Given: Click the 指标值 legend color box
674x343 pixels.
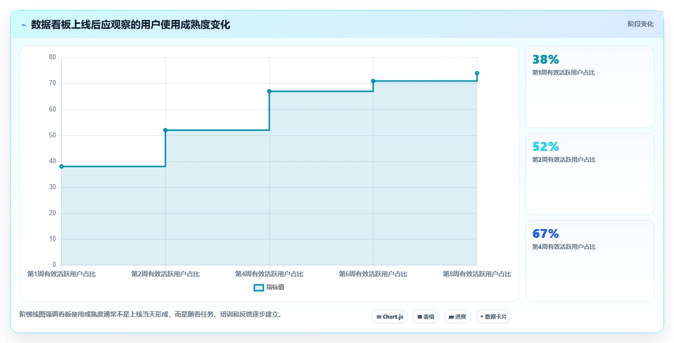Looking at the screenshot, I should click(259, 287).
